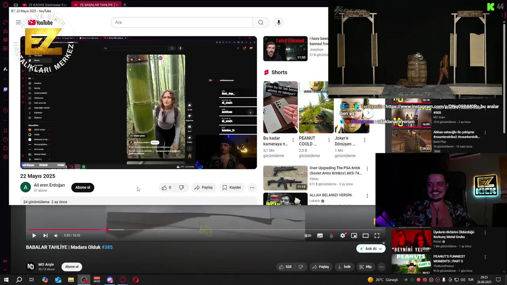Image resolution: width=507 pixels, height=285 pixels.
Task: Open Task View in taskbar
Action: pyautogui.click(x=32, y=280)
